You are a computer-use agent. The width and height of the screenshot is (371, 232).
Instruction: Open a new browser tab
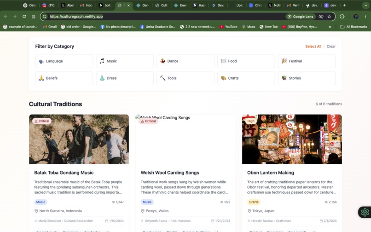[344, 5]
